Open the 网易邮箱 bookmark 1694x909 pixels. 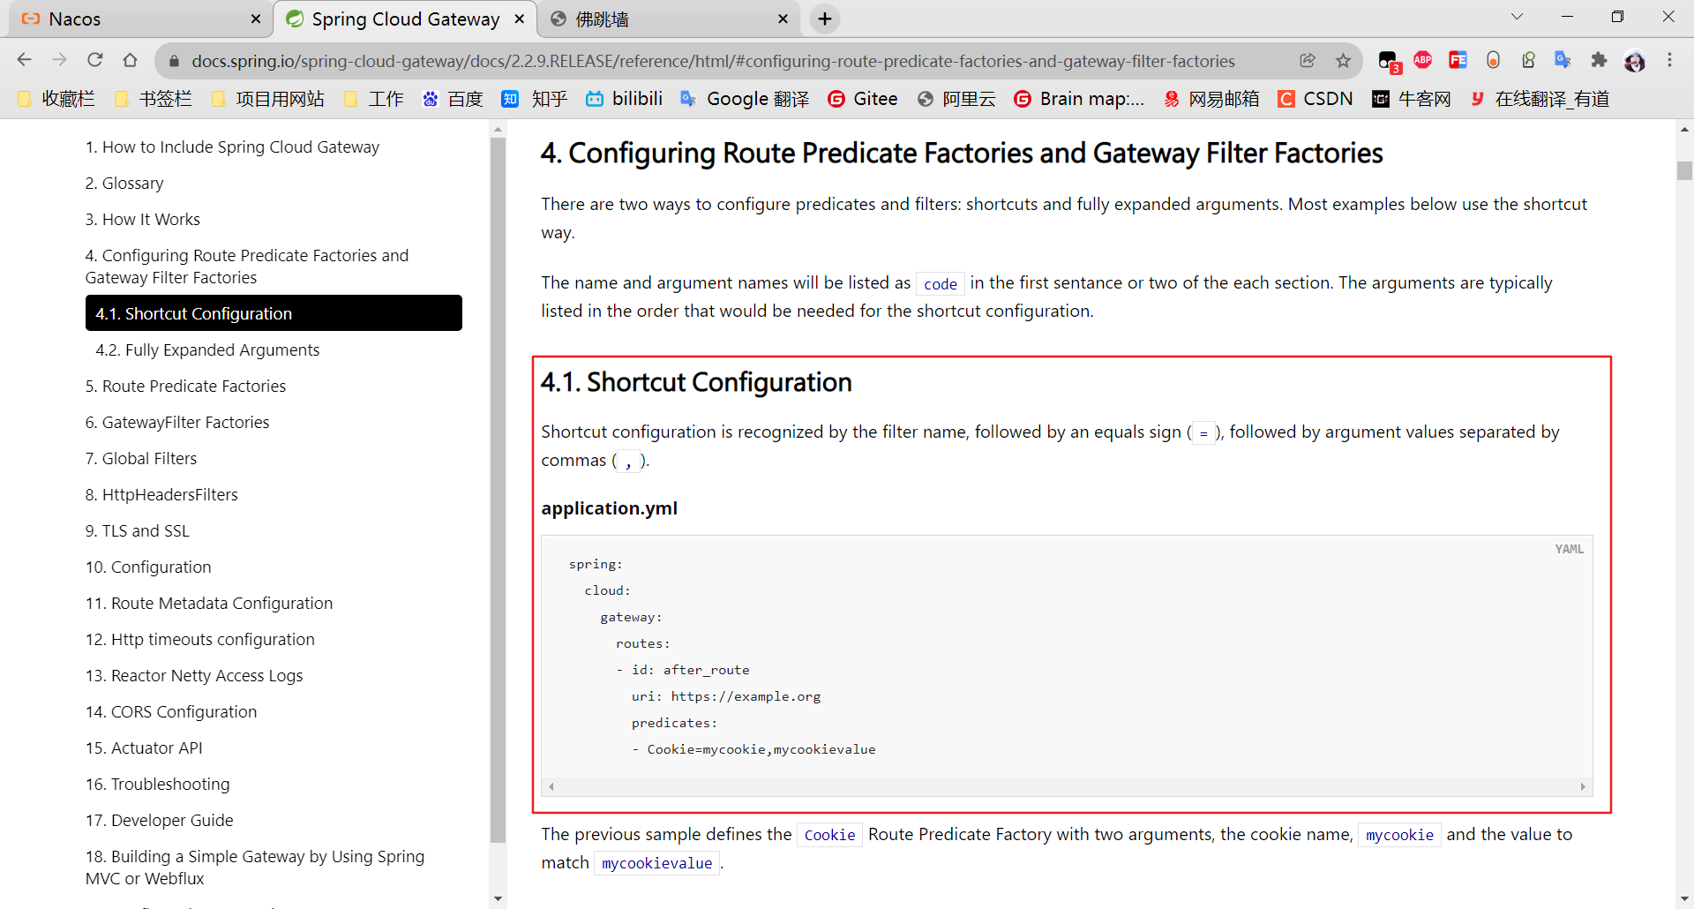1211,99
